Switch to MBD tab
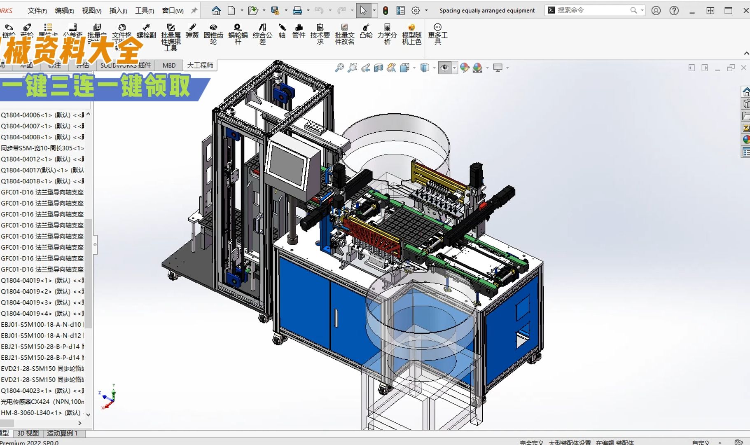This screenshot has width=750, height=445. tap(169, 66)
